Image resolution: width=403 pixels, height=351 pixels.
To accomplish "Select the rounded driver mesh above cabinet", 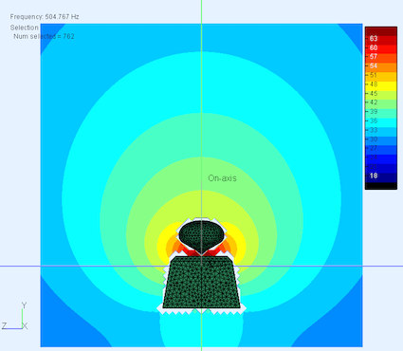I will 202,235.
